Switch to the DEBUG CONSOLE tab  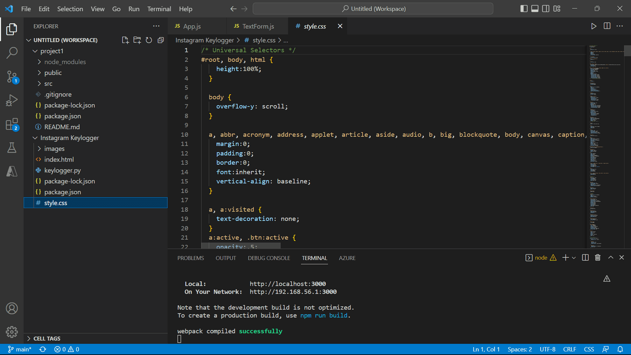(269, 258)
